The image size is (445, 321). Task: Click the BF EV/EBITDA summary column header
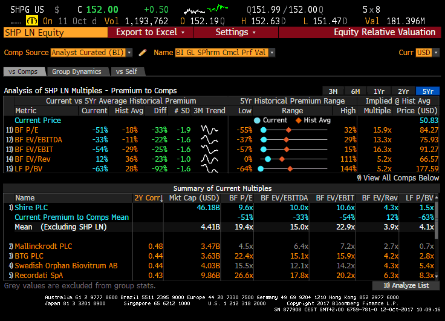pyautogui.click(x=284, y=198)
